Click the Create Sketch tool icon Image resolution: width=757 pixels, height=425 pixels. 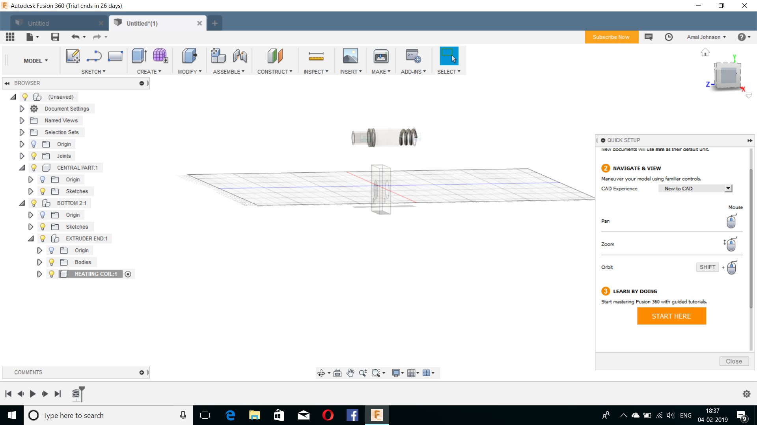[73, 56]
